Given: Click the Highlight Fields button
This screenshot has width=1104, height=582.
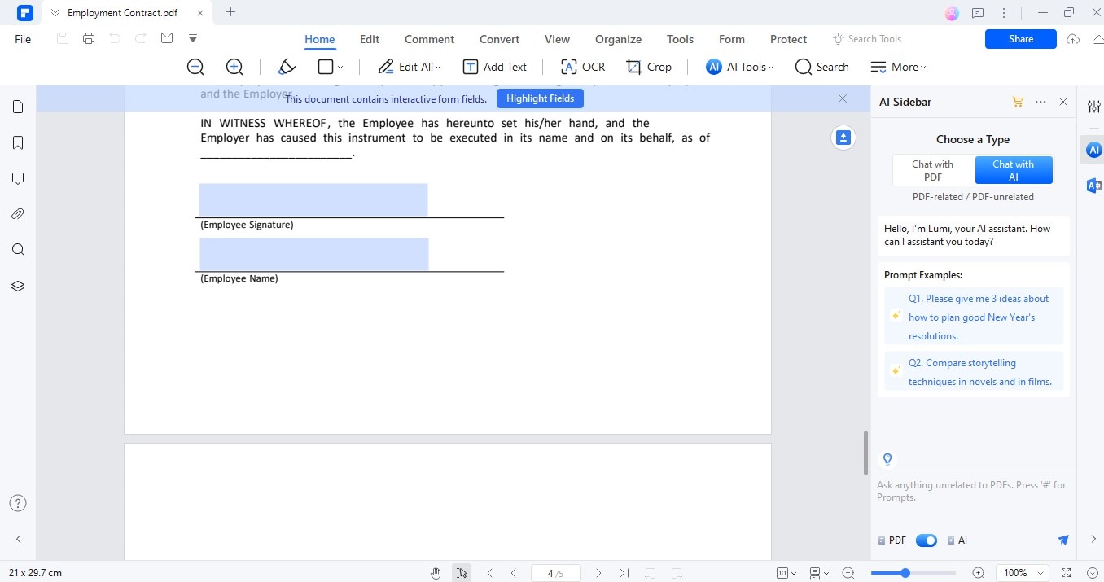Looking at the screenshot, I should click(x=540, y=98).
